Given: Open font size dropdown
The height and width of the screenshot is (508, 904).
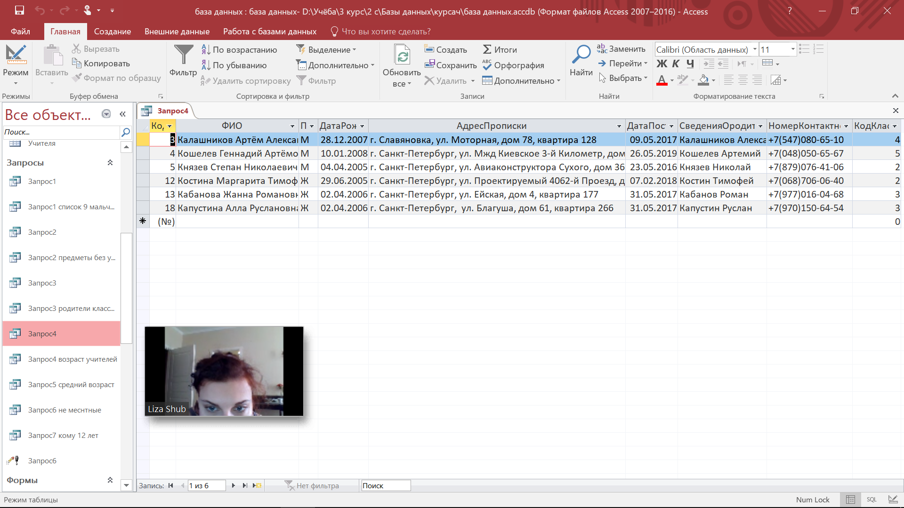Looking at the screenshot, I should (793, 49).
